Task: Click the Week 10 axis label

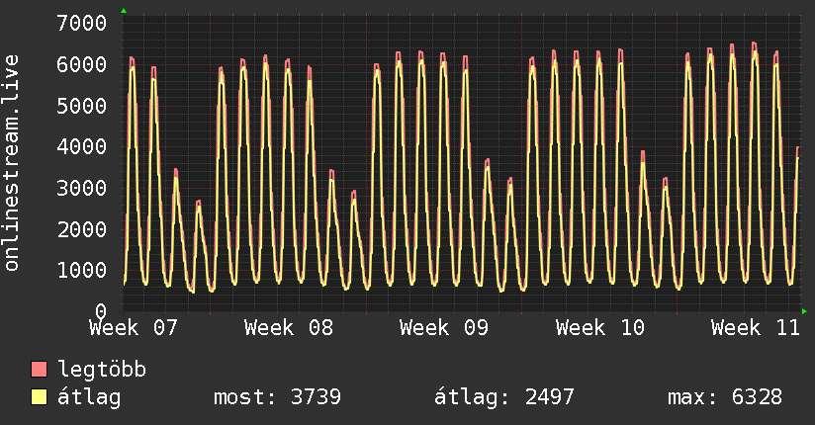Action: coord(600,328)
